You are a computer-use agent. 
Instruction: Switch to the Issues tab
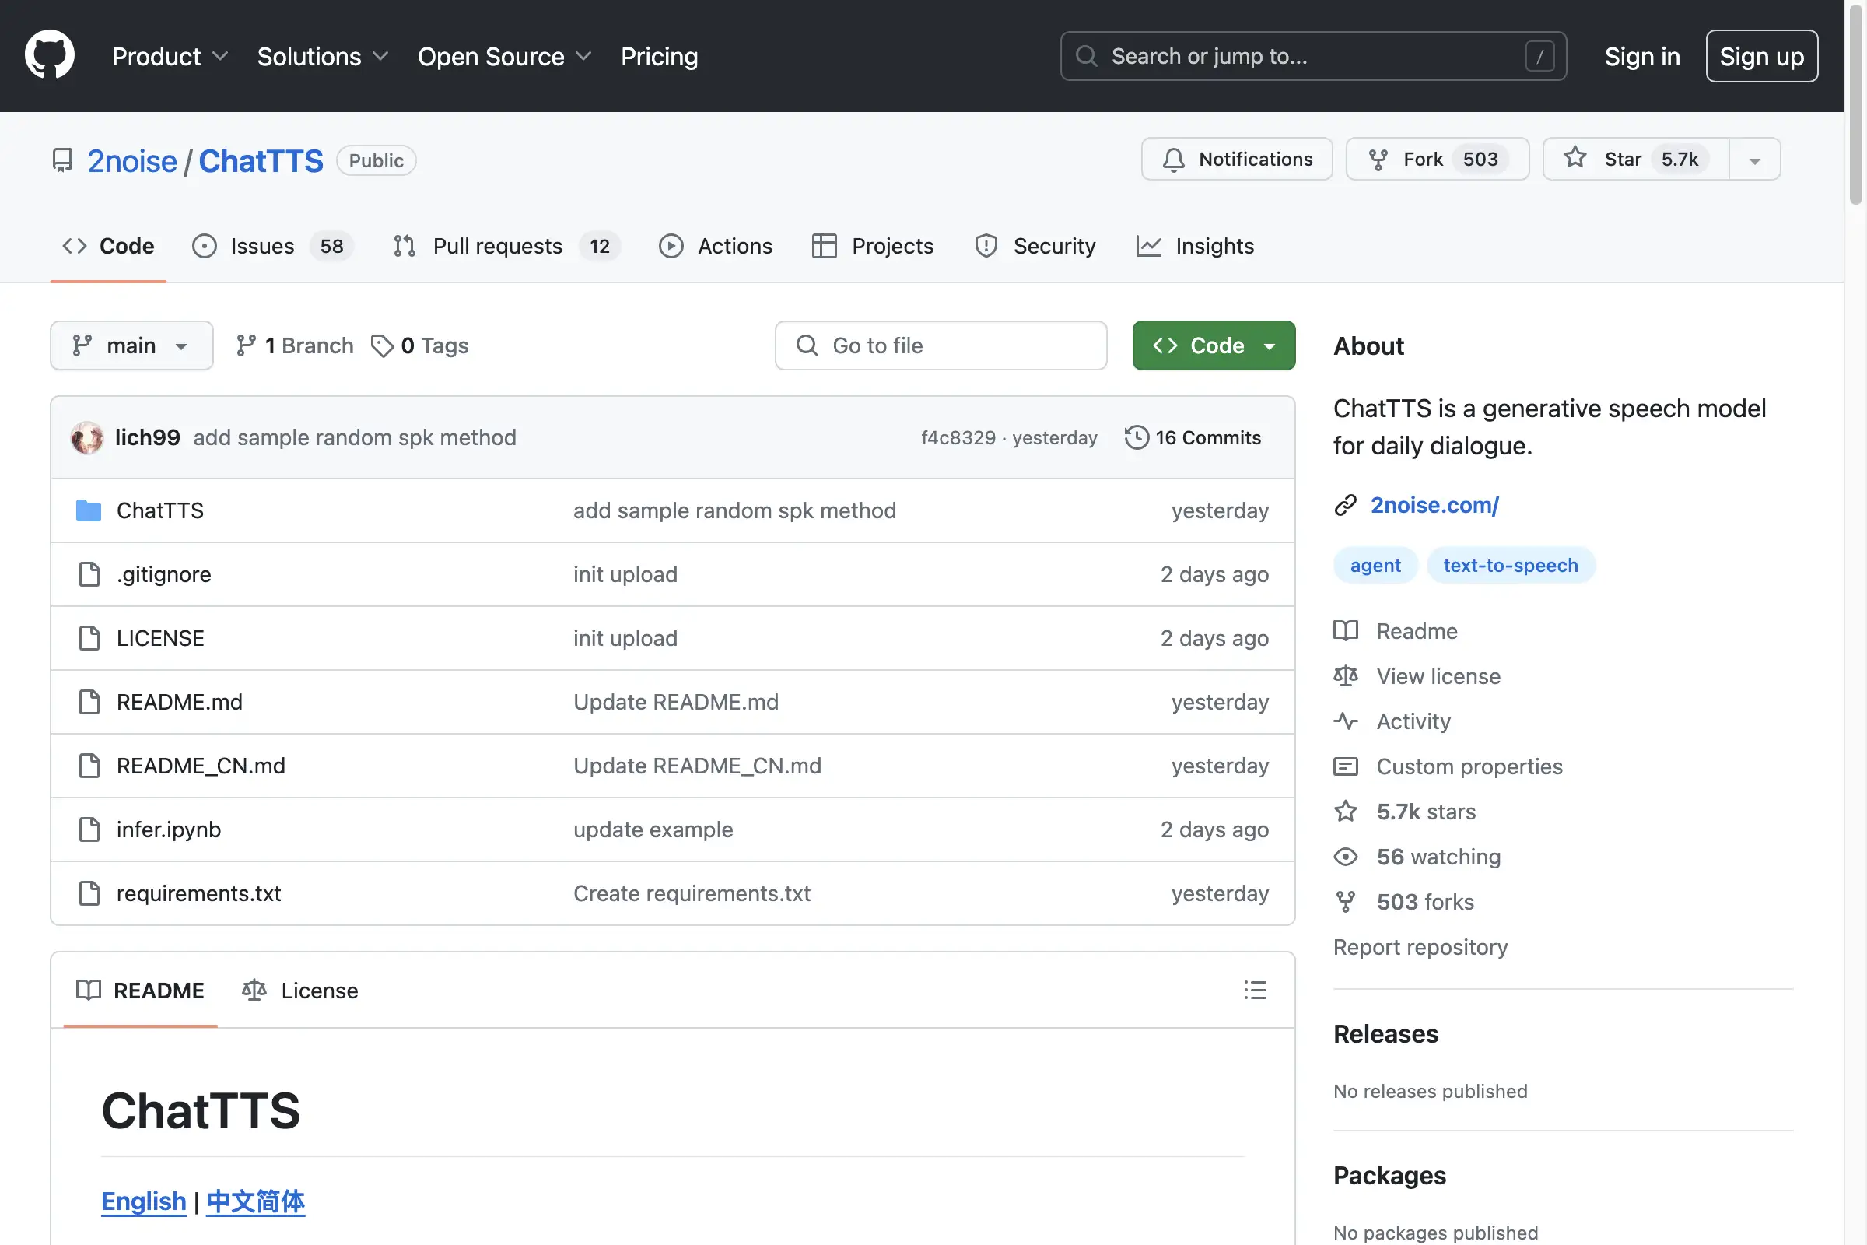pos(263,246)
